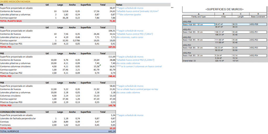The image size is (268, 134).
Task: Select the Cornisa superior total 82,79 in P02
Action: coord(113,70)
